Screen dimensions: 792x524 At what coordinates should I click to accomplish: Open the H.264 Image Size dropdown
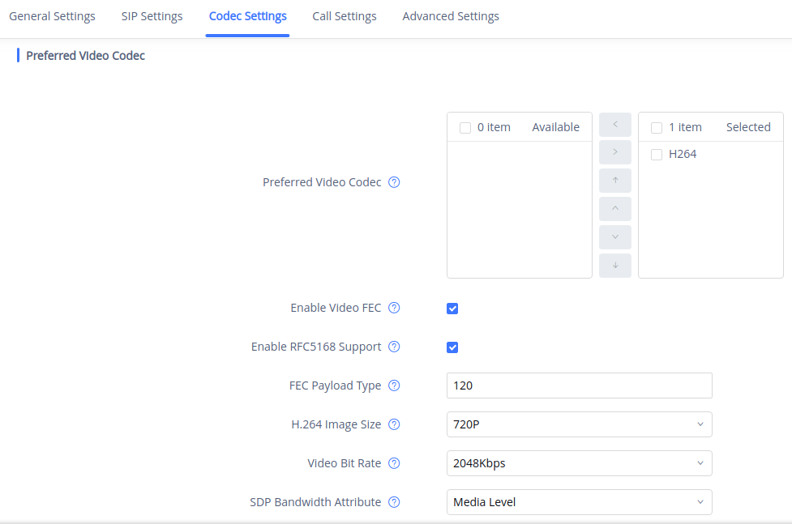[579, 424]
